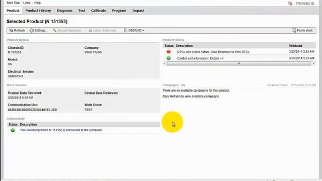Open Control unit information Details link
Viewport: 322px width, 181px height.
217,58
